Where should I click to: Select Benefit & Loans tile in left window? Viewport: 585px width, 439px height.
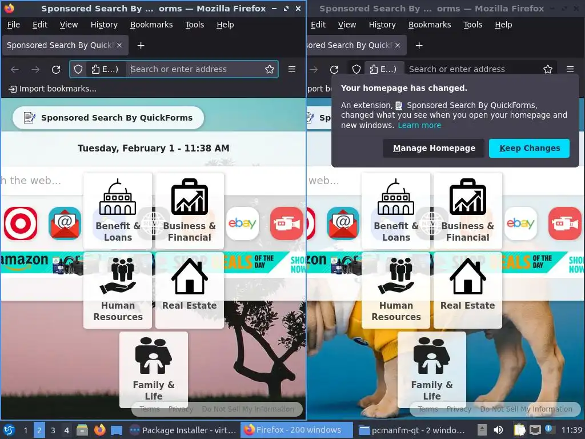(x=118, y=211)
